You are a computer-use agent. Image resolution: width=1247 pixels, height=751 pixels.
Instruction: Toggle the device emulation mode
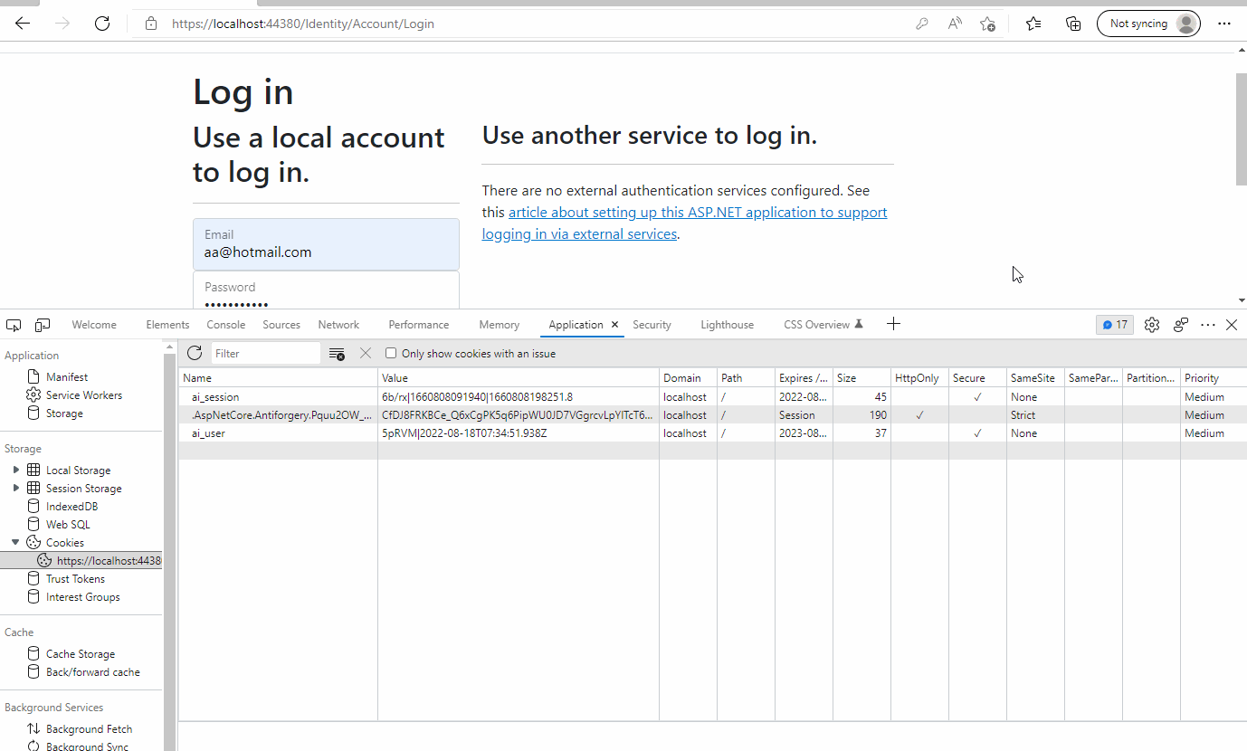[42, 324]
